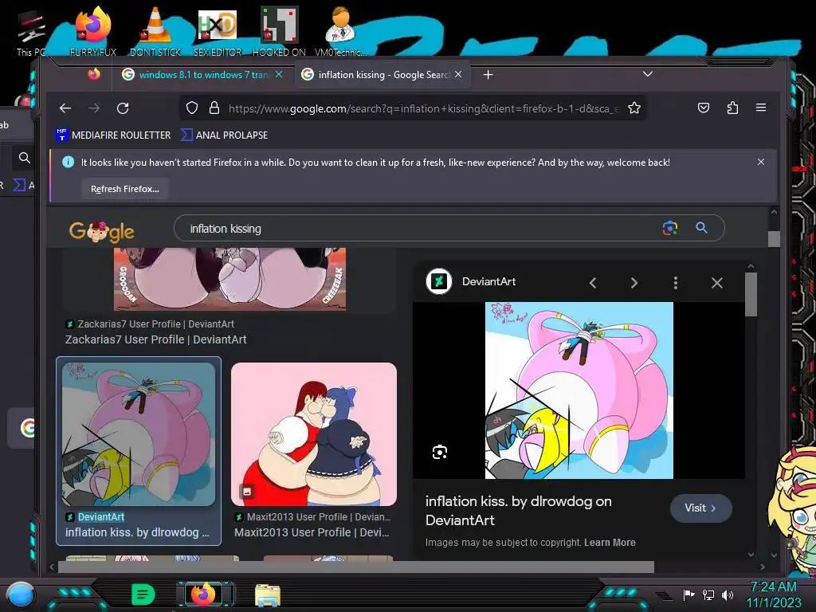Open Firefox application menu (hamburger)
This screenshot has width=816, height=612.
coord(761,108)
